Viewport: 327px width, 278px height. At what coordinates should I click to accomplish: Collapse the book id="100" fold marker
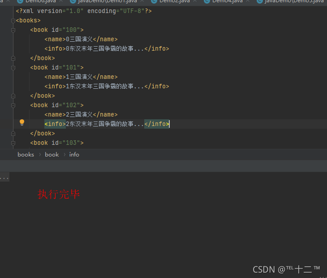pos(13,30)
